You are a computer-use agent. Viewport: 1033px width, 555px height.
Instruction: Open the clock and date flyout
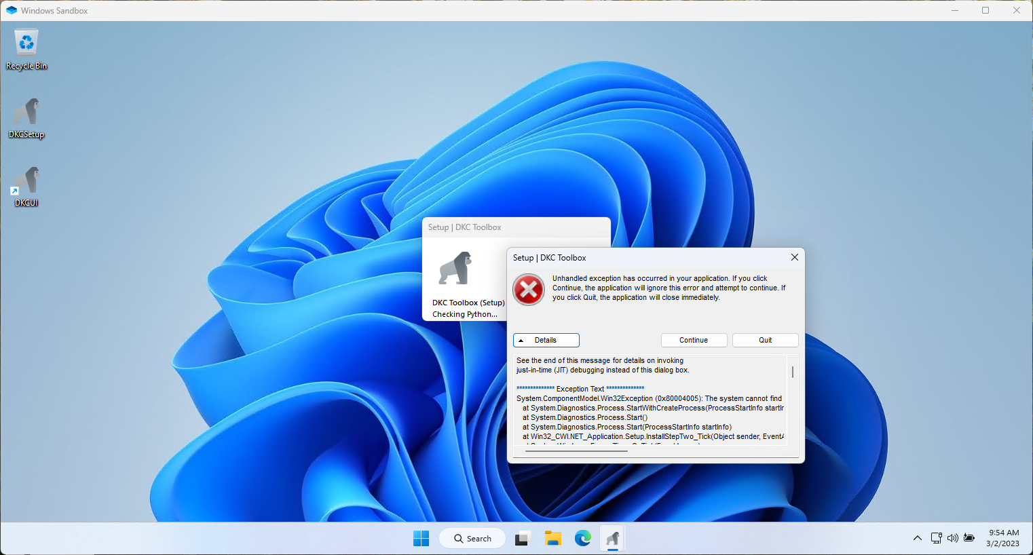coord(1003,538)
